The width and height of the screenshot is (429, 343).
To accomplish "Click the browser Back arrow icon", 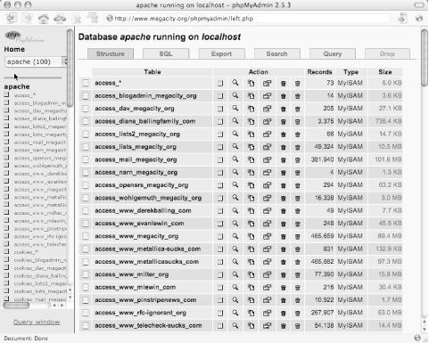I will coord(12,19).
